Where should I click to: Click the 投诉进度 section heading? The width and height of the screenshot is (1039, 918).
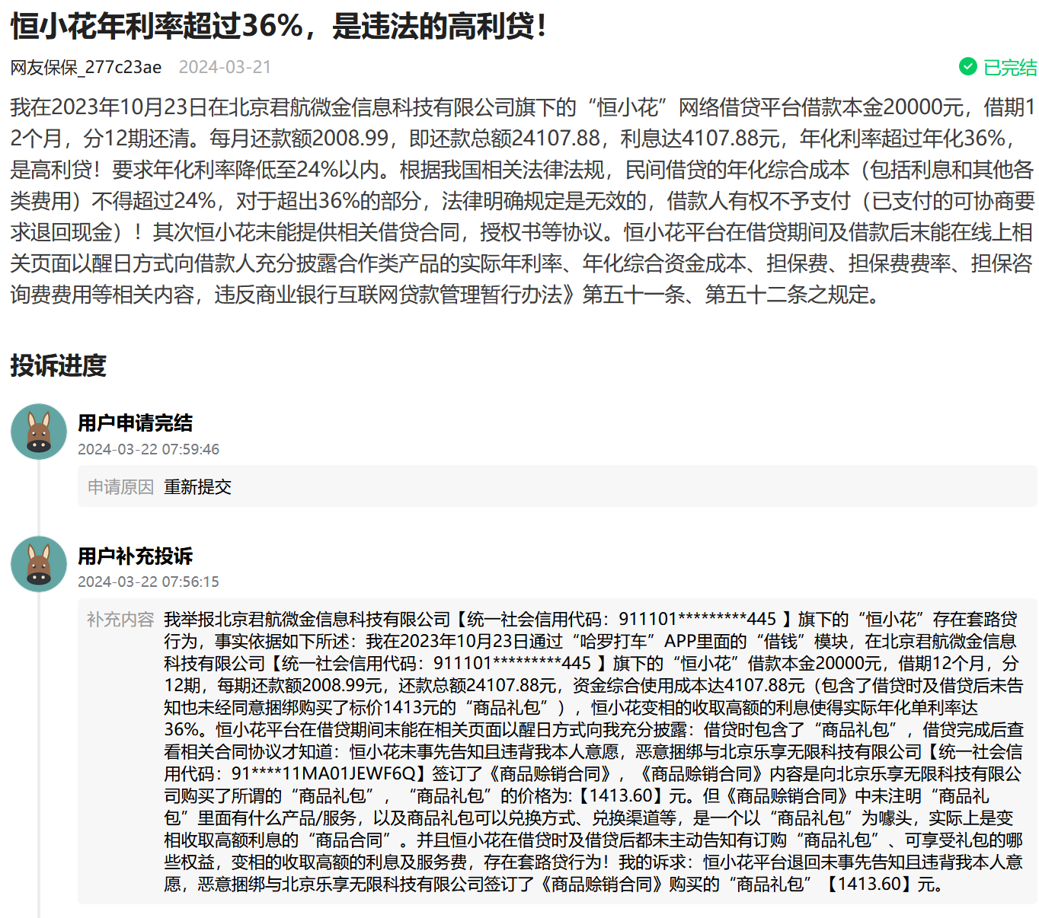58,365
